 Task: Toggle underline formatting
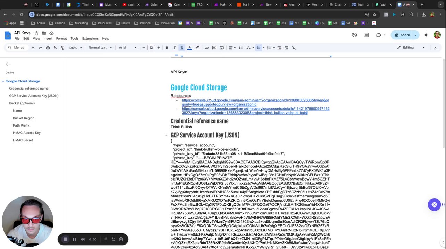pyautogui.click(x=182, y=48)
